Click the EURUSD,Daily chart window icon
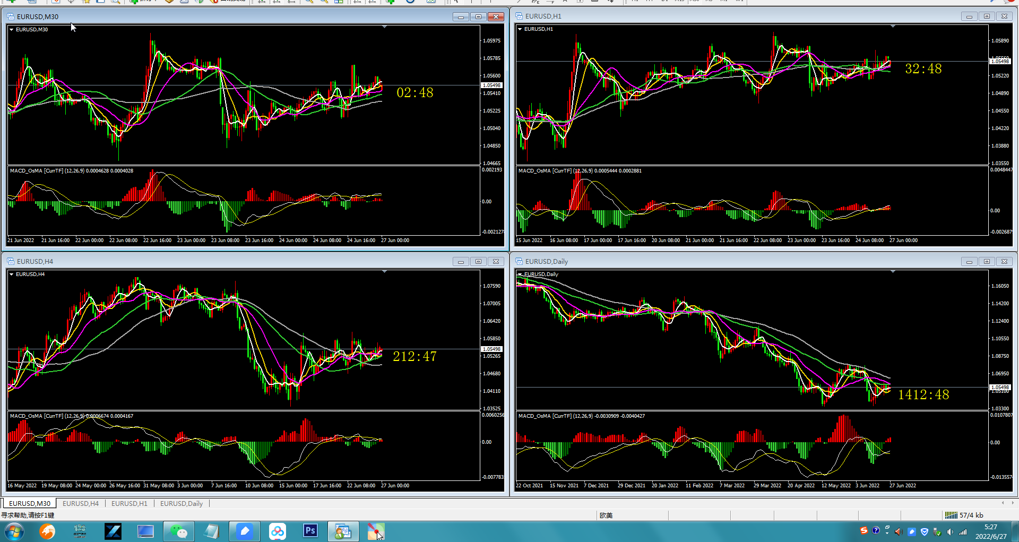The height and width of the screenshot is (542, 1019). pyautogui.click(x=519, y=261)
